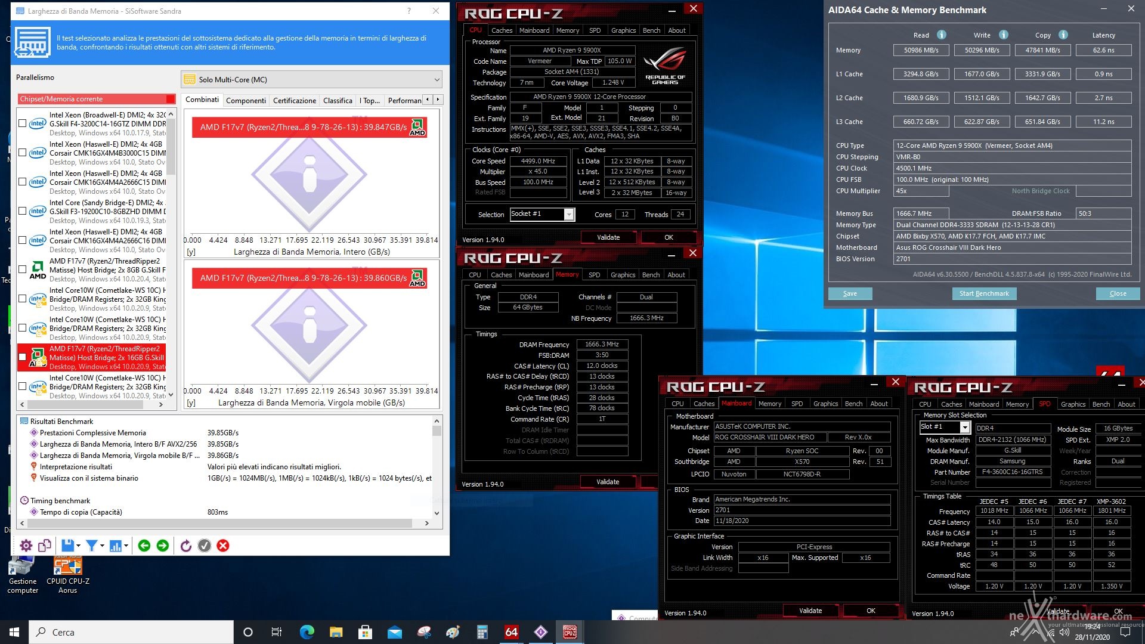Click the help question mark in Sandra title bar
The width and height of the screenshot is (1145, 644).
(409, 11)
